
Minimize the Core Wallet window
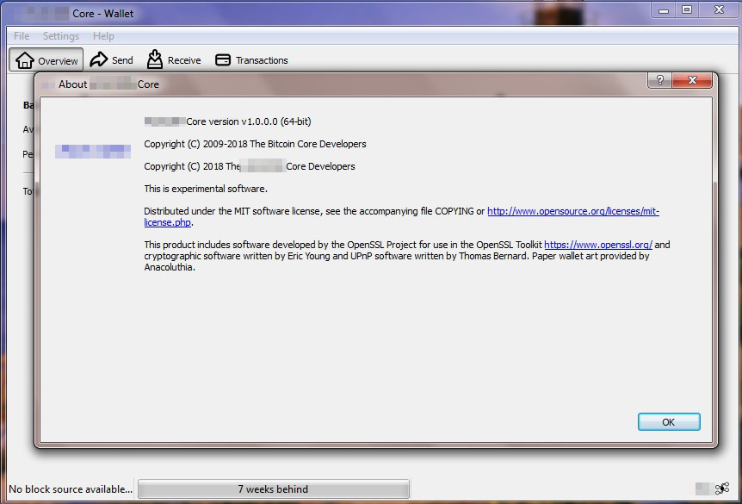[x=664, y=10]
